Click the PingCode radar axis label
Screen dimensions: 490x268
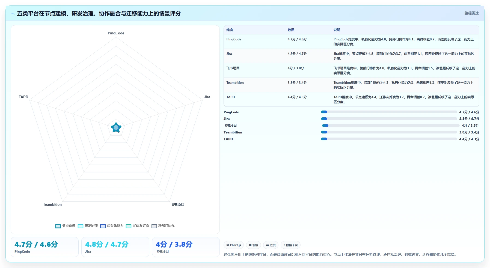click(116, 33)
